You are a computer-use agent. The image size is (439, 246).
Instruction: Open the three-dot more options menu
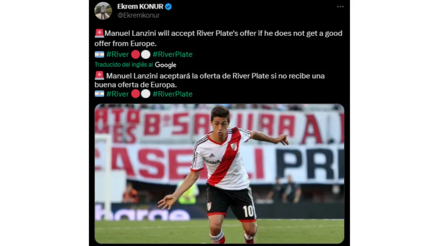point(340,6)
